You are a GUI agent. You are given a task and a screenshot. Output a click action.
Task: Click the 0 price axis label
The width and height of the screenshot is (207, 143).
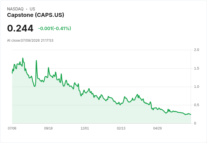[195, 123]
